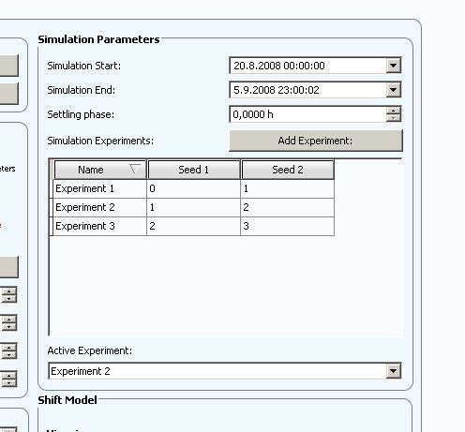Select the Experiment 3 name cell

99,226
